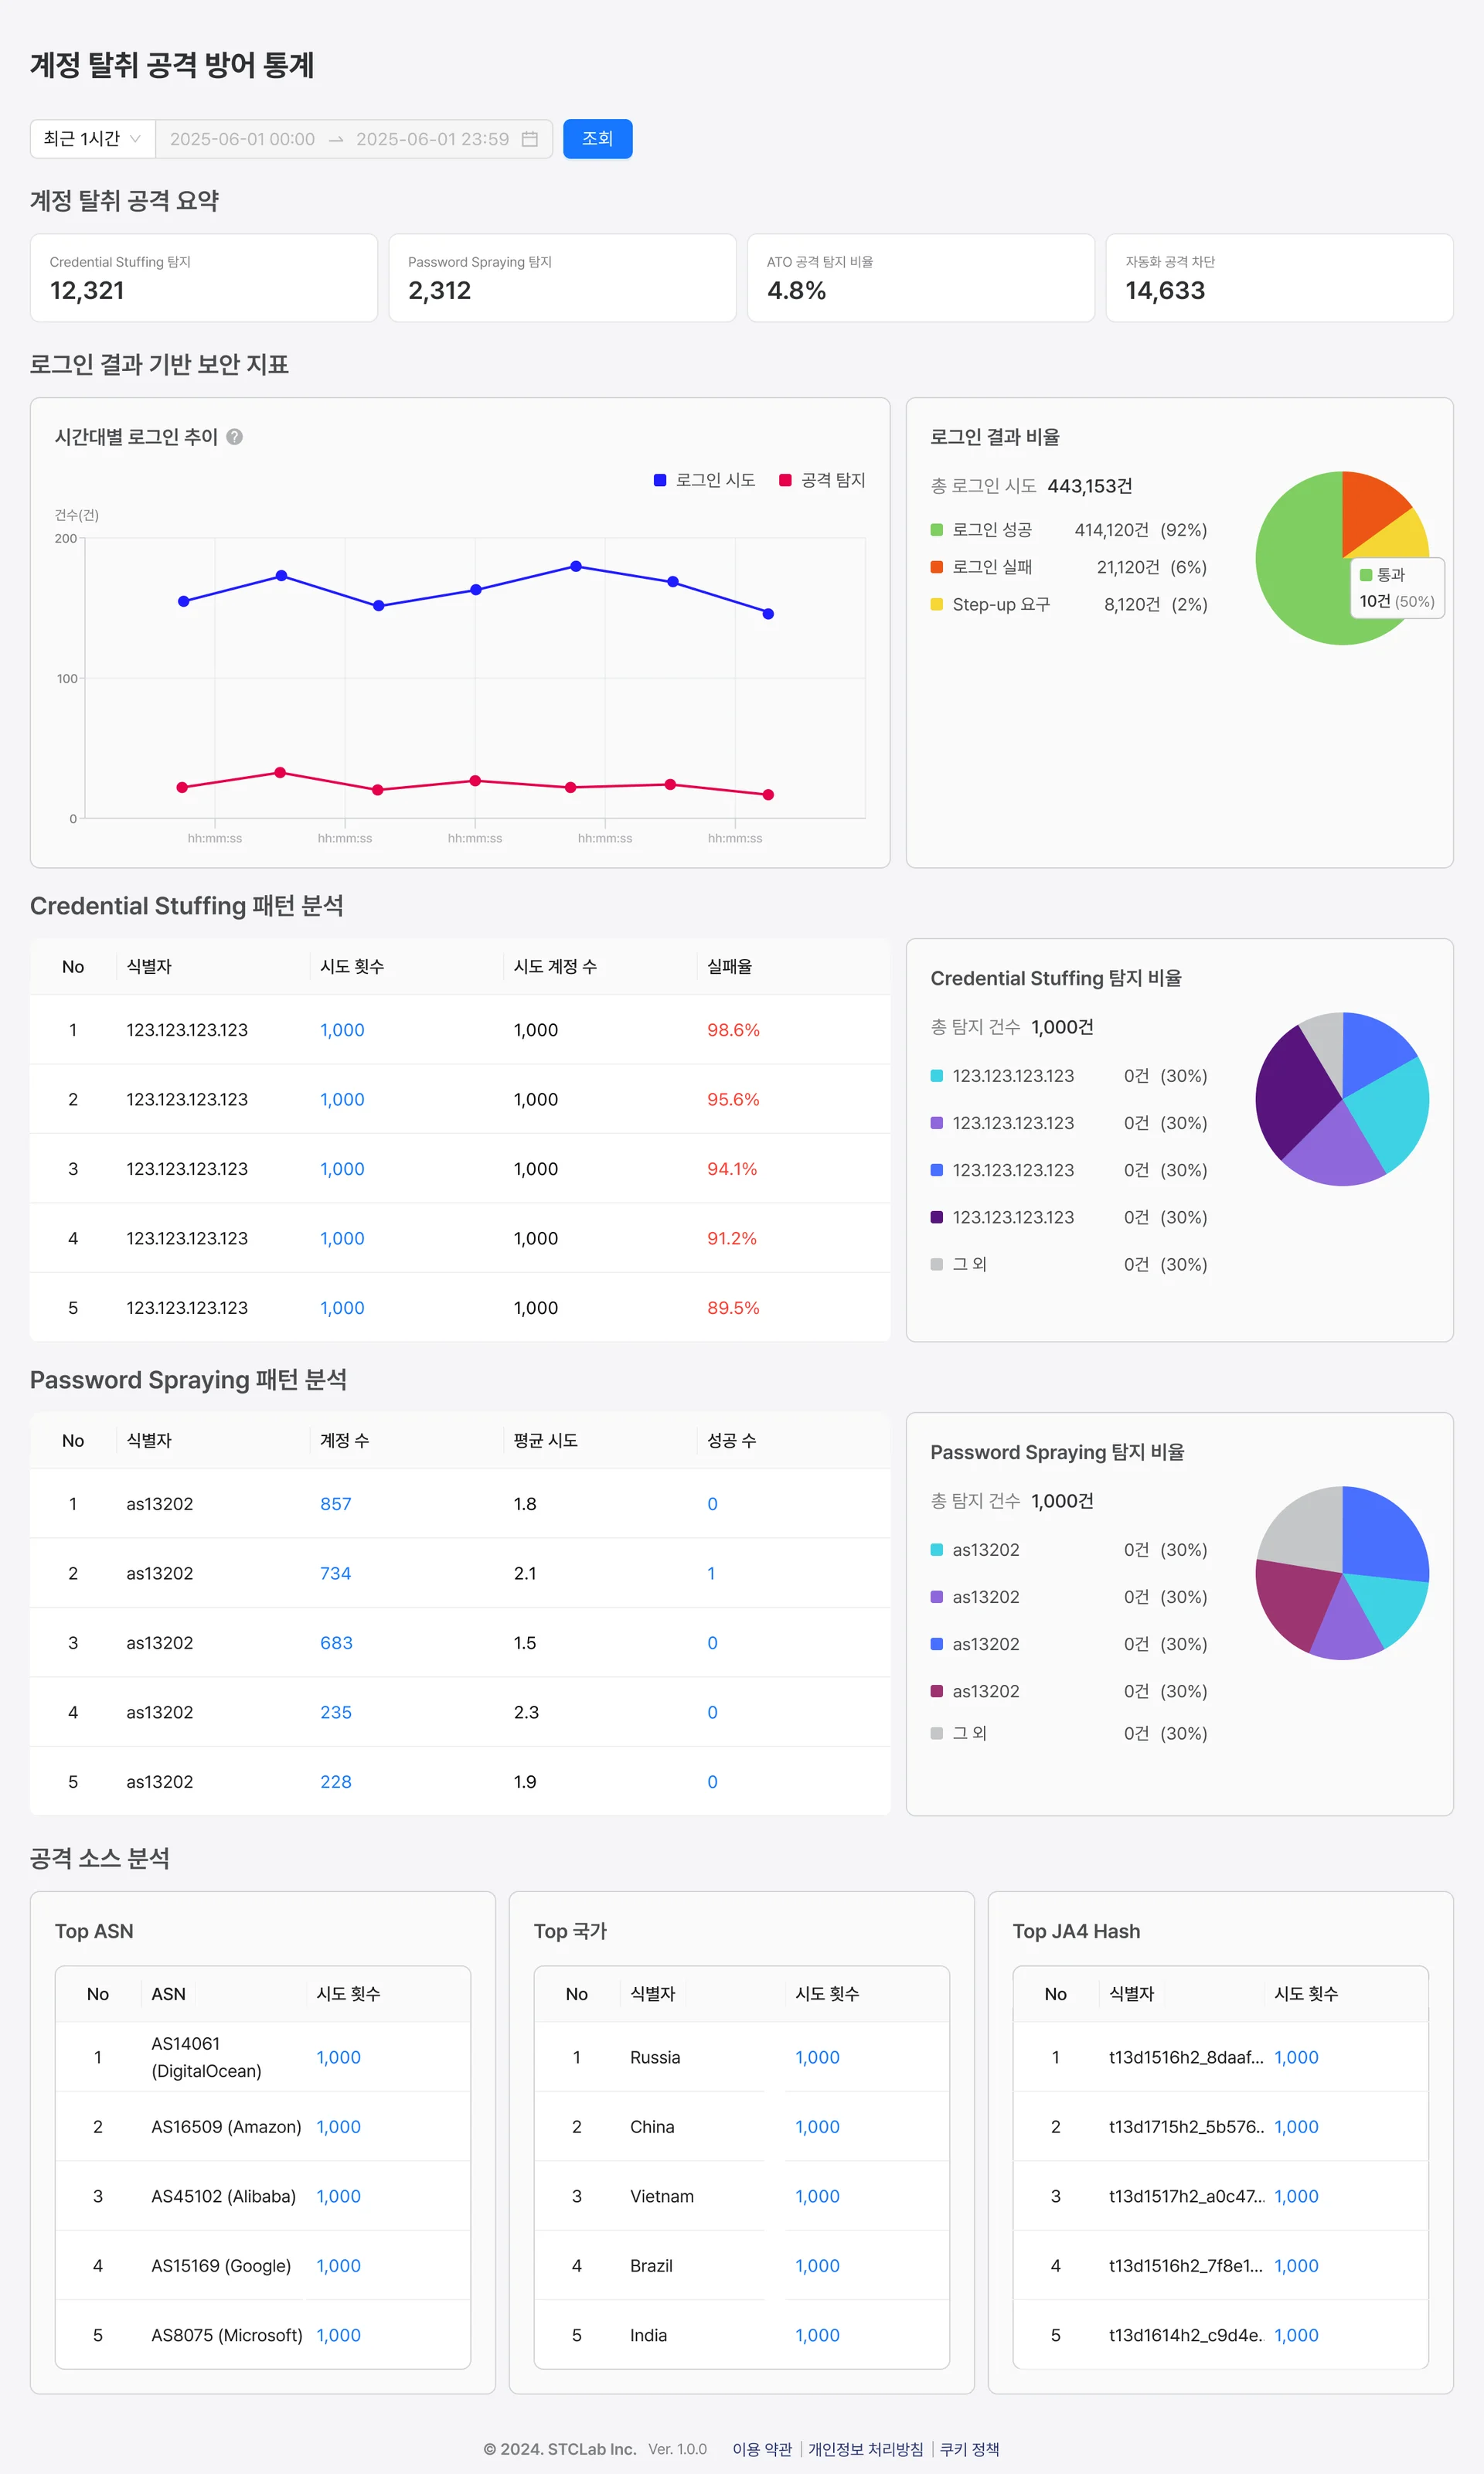Open 개인정보 처리방침 footer link

coord(865,2449)
